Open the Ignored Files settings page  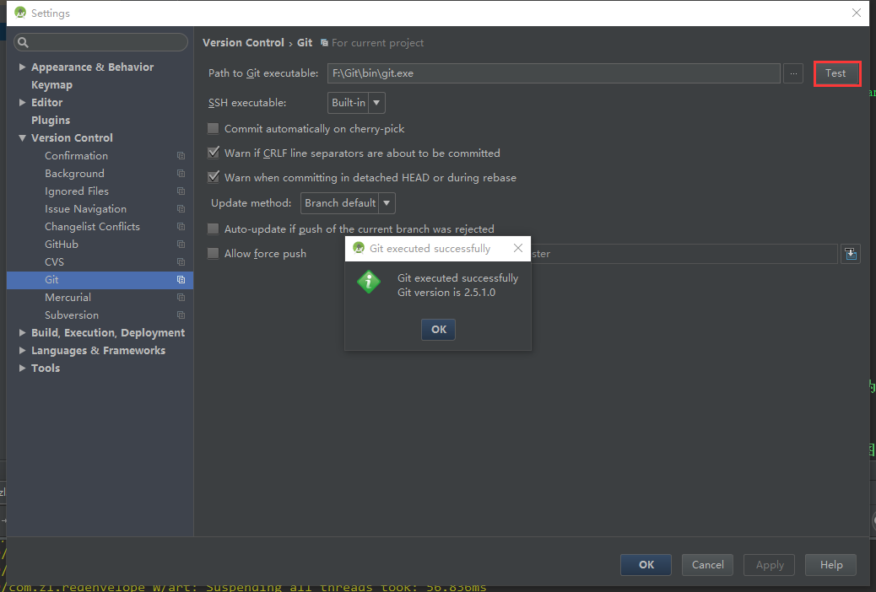pos(77,191)
